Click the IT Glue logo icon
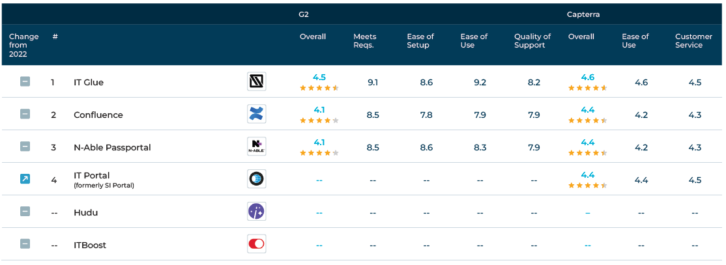Screen dimensions: 726x265 [257, 82]
